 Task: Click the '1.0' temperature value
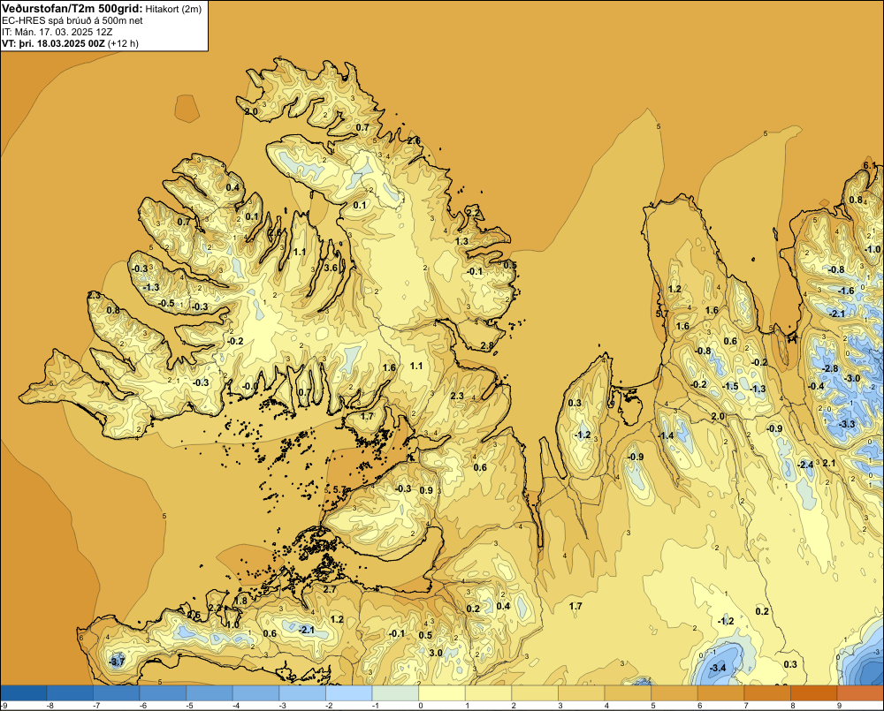pos(232,624)
